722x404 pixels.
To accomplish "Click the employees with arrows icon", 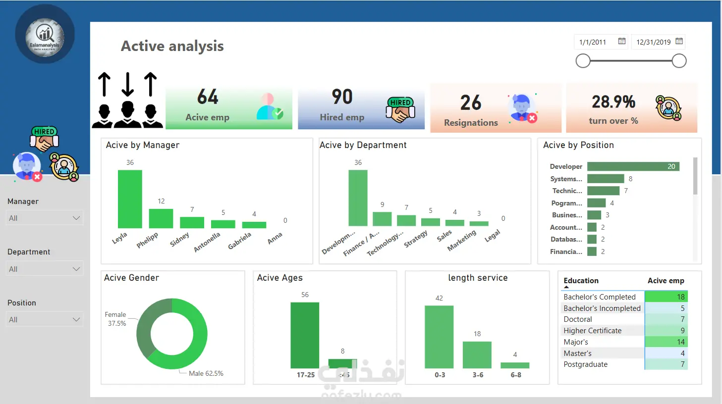I will click(x=127, y=100).
